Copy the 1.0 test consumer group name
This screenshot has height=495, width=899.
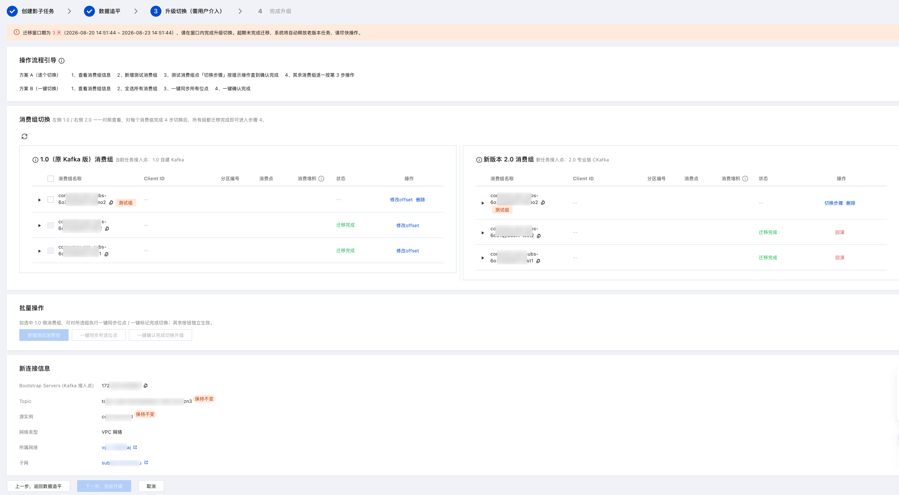(111, 203)
